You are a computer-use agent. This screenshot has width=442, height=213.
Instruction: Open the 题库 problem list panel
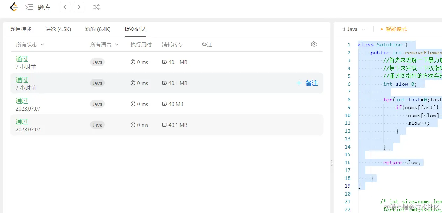click(x=38, y=7)
